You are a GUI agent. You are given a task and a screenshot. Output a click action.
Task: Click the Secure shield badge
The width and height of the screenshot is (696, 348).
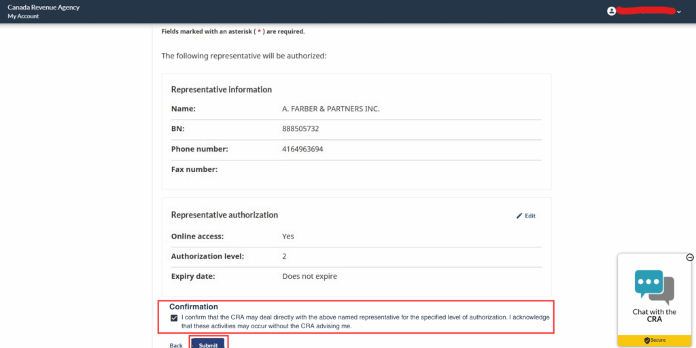tap(655, 340)
